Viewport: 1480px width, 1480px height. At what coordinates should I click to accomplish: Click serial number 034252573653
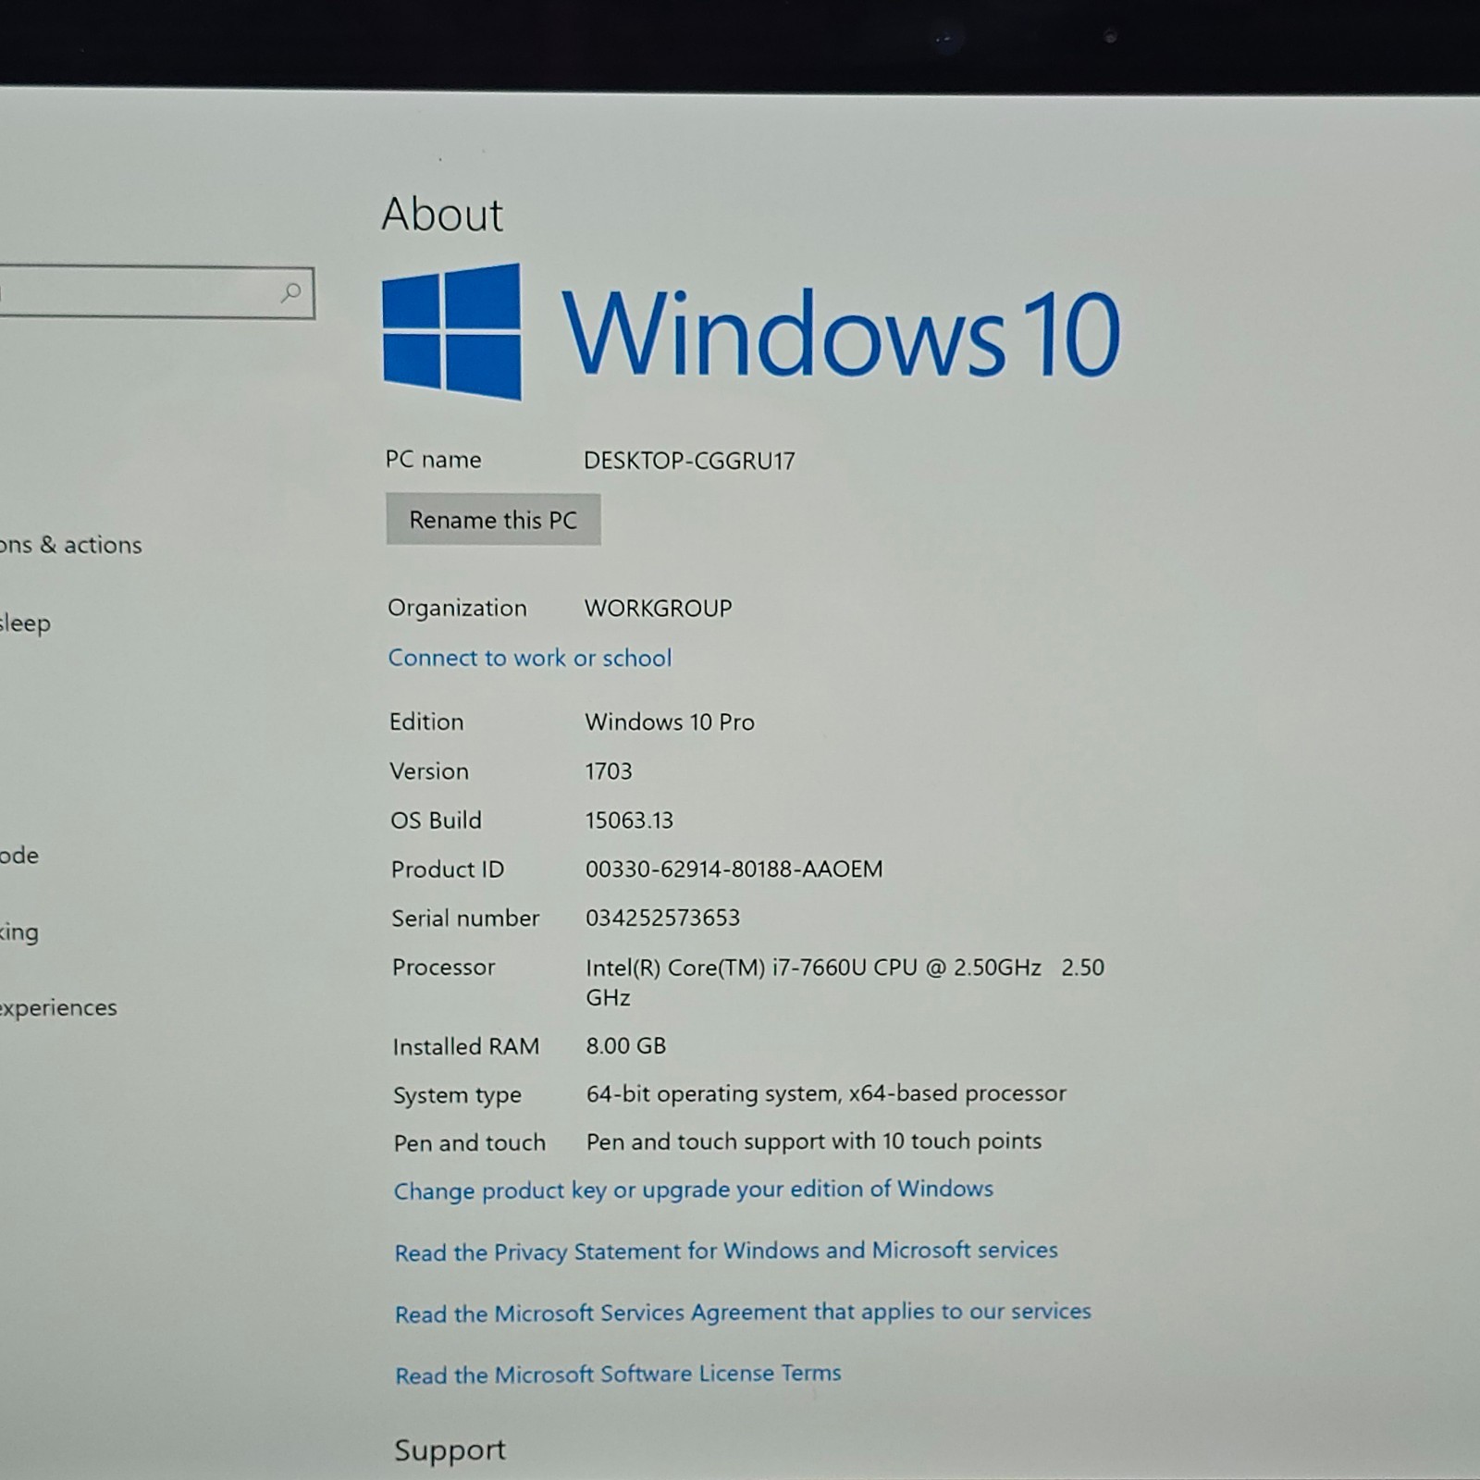[x=662, y=919]
